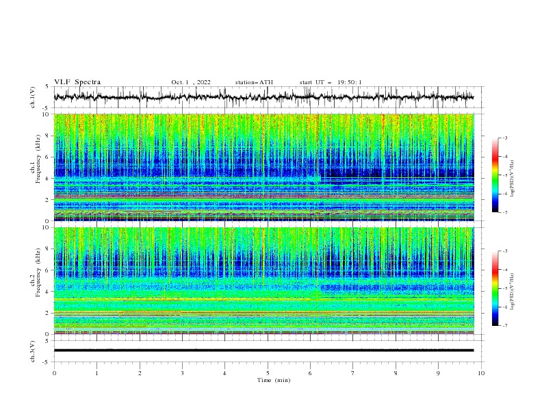Click the "start UT = 19:50: 1" text
Image resolution: width=542 pixels, height=419 pixels.
pos(331,82)
